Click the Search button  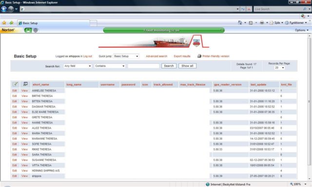click(x=169, y=66)
